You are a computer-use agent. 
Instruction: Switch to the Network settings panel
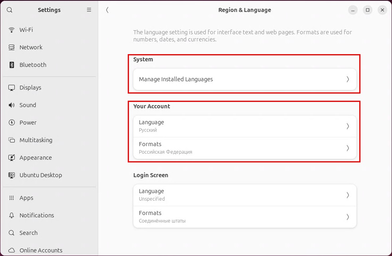coord(31,47)
